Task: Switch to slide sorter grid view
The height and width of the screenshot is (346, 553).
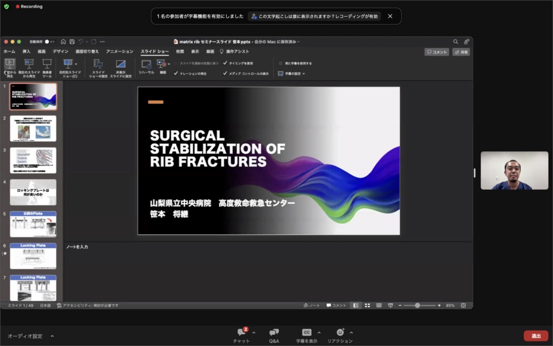Action: [x=367, y=305]
